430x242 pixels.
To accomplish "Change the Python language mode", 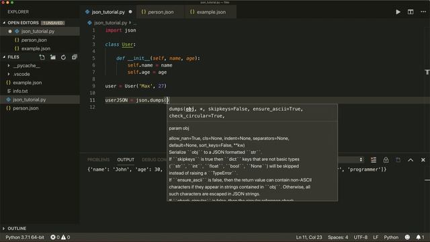I will click(391, 237).
